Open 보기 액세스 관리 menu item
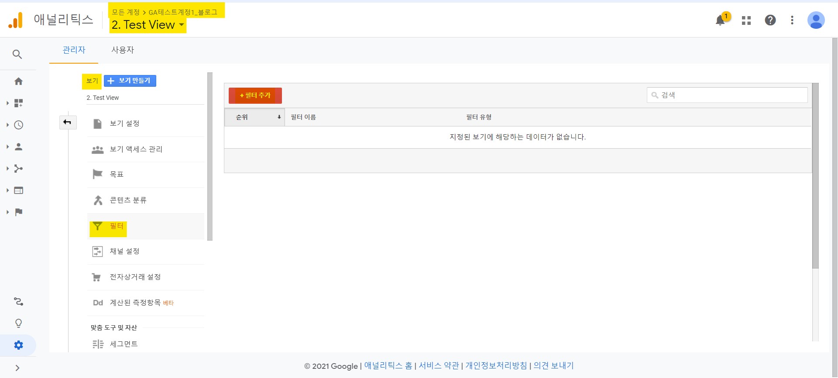 pos(146,150)
